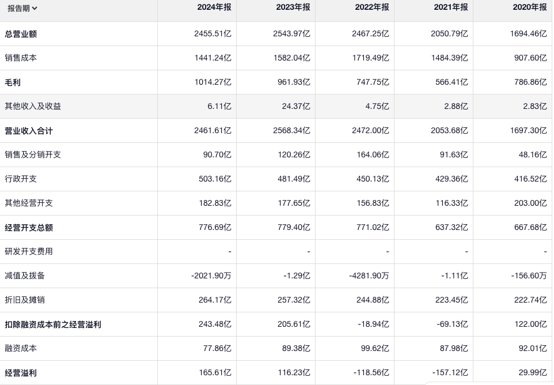Choose the 2021年报 column header
This screenshot has width=554, height=385.
pyautogui.click(x=450, y=7)
